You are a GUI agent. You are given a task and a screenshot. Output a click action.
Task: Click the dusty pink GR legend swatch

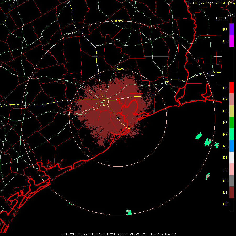click(232, 99)
